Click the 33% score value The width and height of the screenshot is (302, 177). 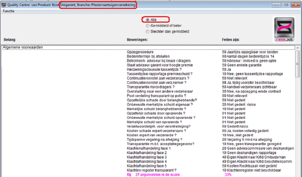tap(228, 175)
